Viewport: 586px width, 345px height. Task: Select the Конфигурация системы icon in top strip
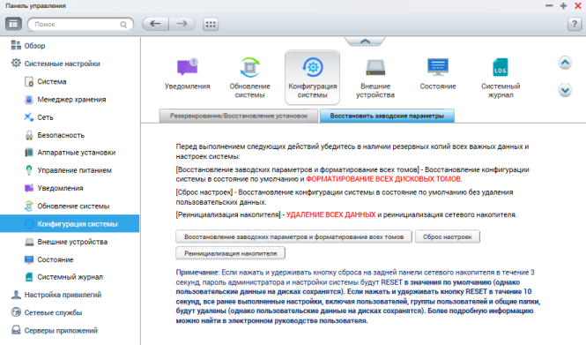click(x=313, y=78)
